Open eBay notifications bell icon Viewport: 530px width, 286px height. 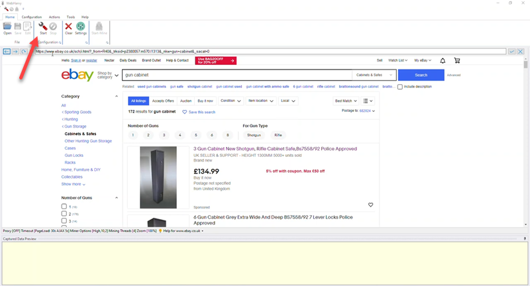tap(443, 60)
